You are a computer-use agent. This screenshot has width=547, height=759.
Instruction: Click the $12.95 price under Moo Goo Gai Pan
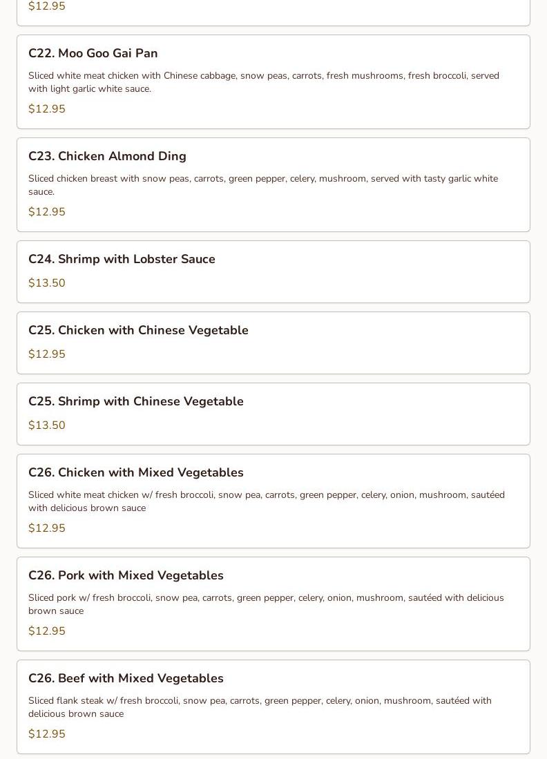coord(47,109)
